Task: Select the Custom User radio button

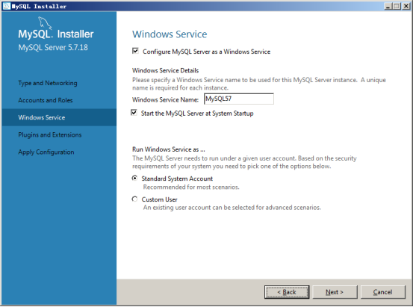Action: 134,199
